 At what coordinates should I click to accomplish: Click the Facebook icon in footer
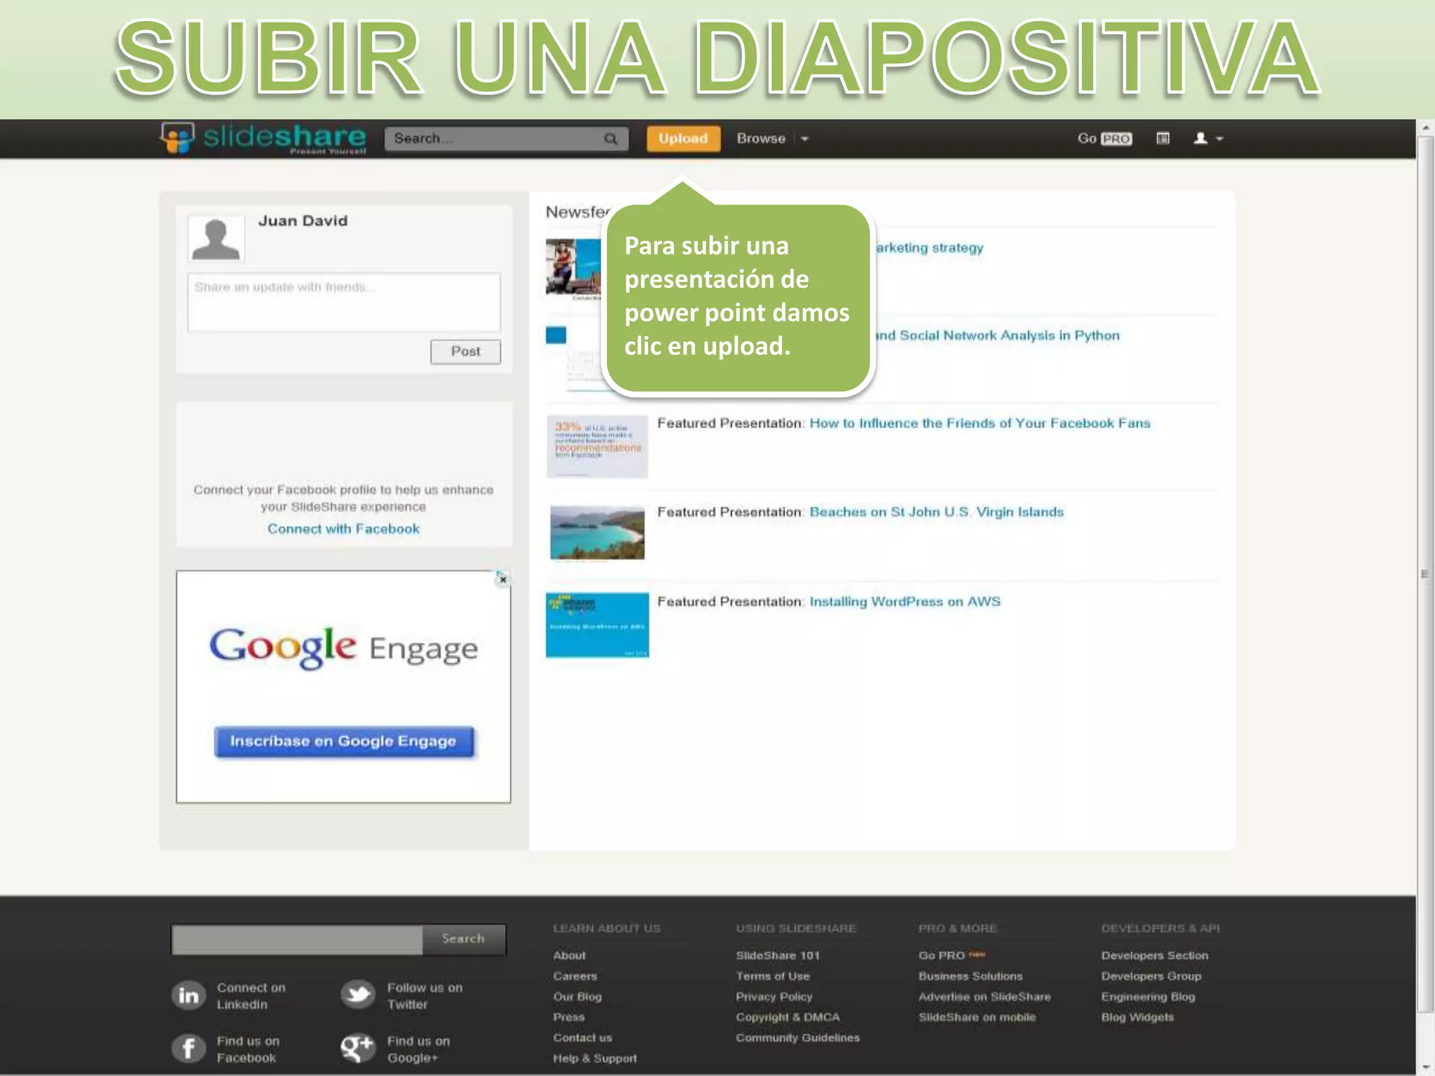tap(188, 1049)
